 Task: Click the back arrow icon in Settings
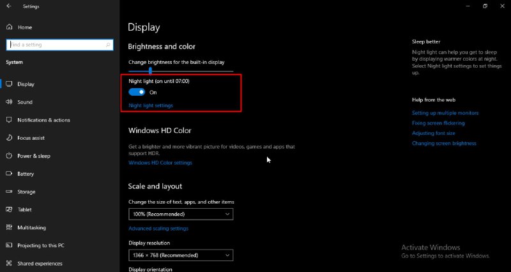9,6
